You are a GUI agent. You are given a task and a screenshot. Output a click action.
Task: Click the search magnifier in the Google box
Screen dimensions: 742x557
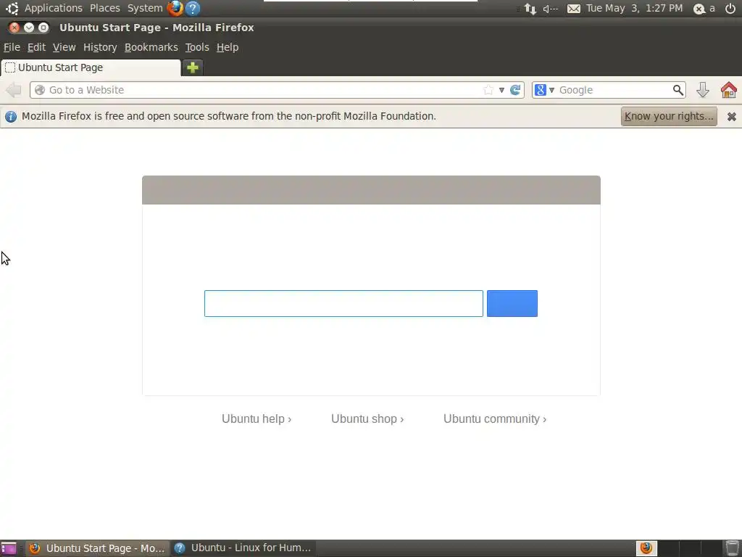point(678,90)
